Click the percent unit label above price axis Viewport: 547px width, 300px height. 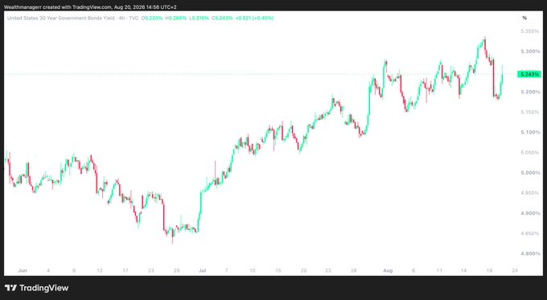(524, 18)
